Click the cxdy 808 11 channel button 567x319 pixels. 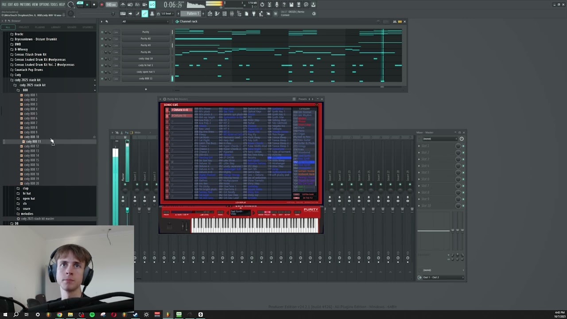[x=146, y=78]
